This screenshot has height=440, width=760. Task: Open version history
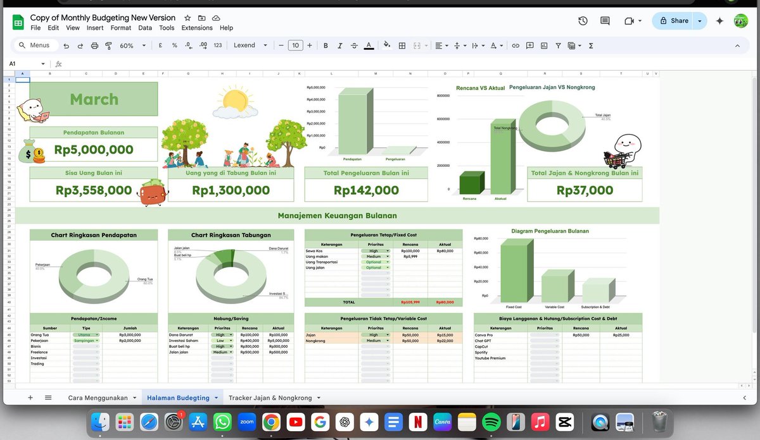(583, 21)
